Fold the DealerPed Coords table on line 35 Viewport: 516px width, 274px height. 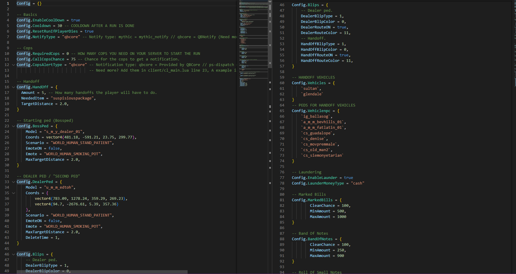point(14,193)
